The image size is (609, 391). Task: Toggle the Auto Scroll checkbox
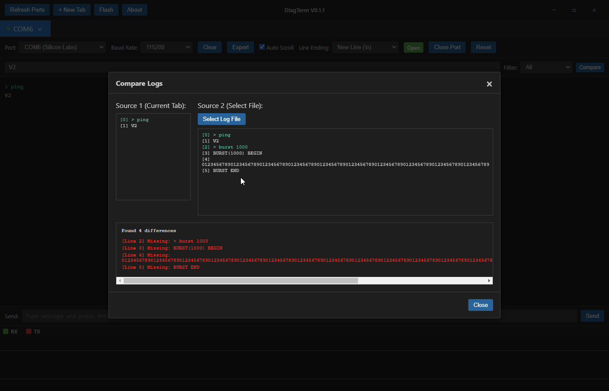coord(262,47)
